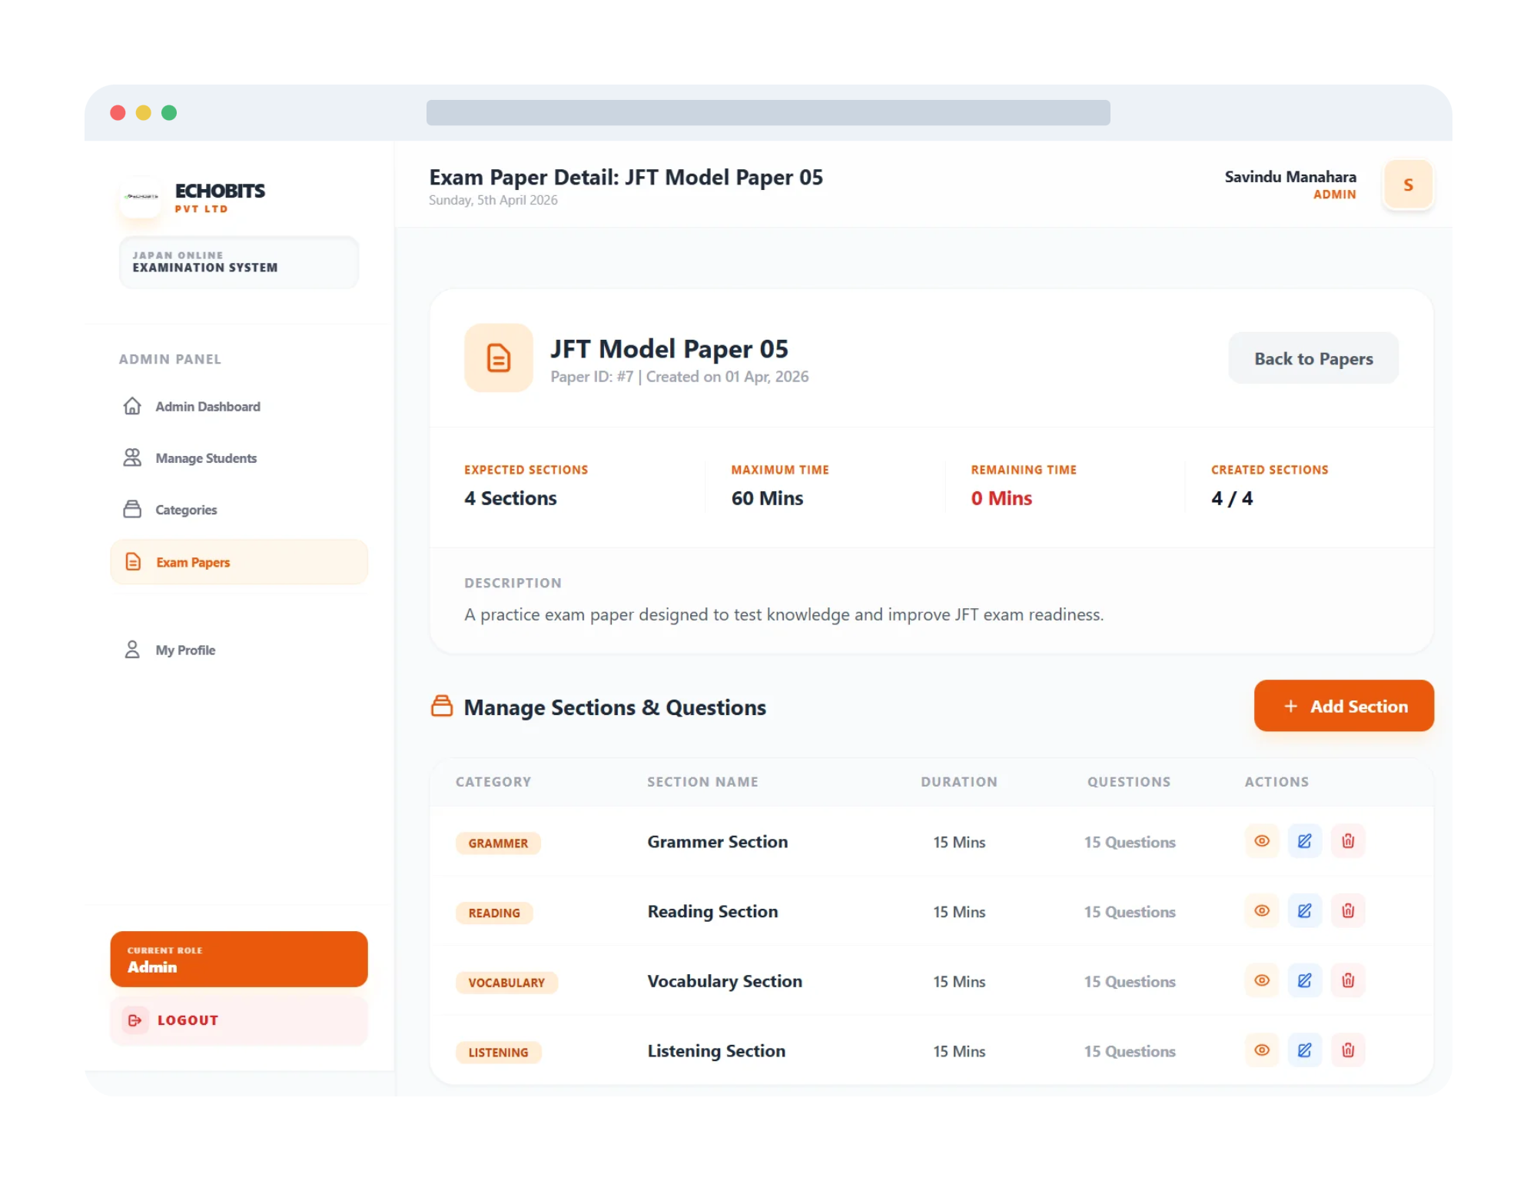Image resolution: width=1537 pixels, height=1181 pixels.
Task: Click the edit icon for Grammer Section
Action: (x=1304, y=841)
